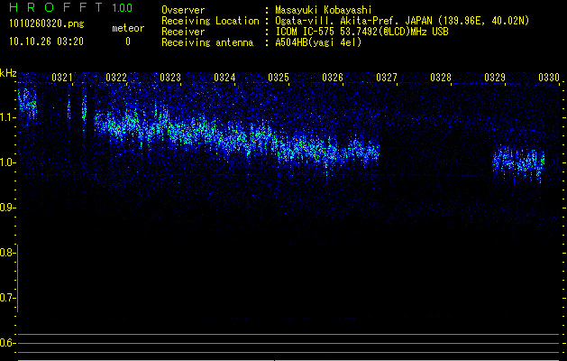Click the Ovserver label
567x361 pixels.
click(x=183, y=10)
